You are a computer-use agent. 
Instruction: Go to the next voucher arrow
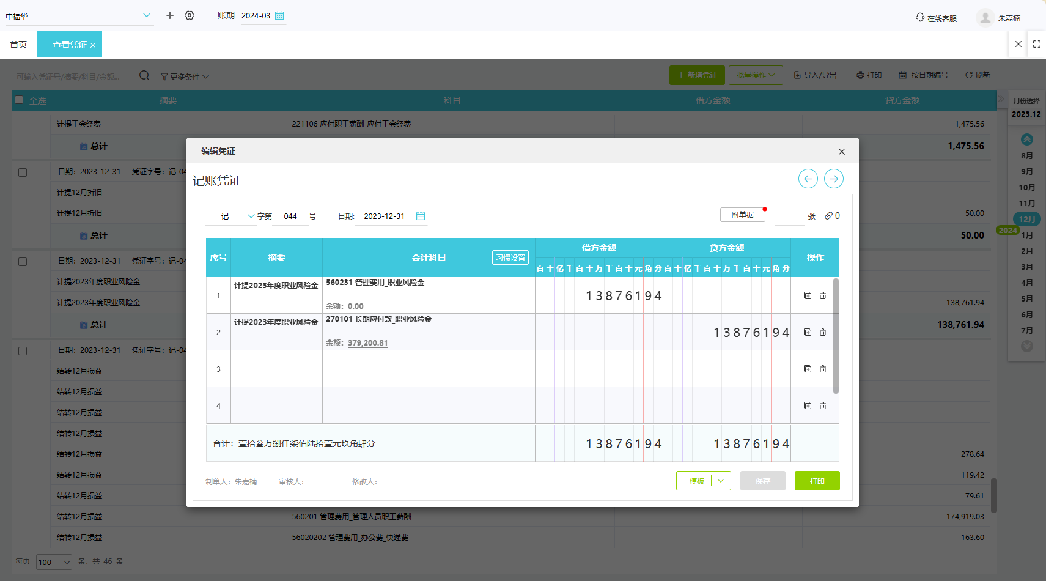833,179
